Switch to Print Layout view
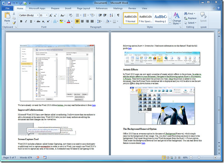The height and width of the screenshot is (163, 224). [164, 157]
